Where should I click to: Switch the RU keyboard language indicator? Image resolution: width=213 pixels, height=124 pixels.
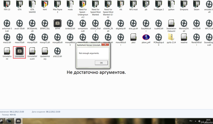191,121
